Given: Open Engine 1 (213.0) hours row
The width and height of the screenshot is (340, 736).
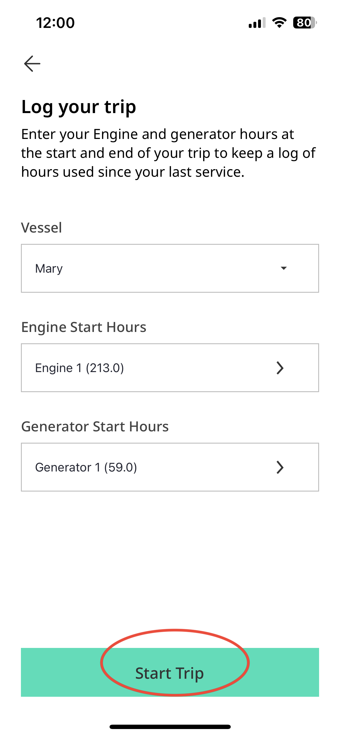Looking at the screenshot, I should [x=170, y=368].
